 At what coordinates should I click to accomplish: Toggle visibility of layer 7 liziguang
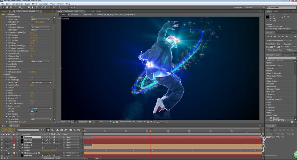click(2, 156)
